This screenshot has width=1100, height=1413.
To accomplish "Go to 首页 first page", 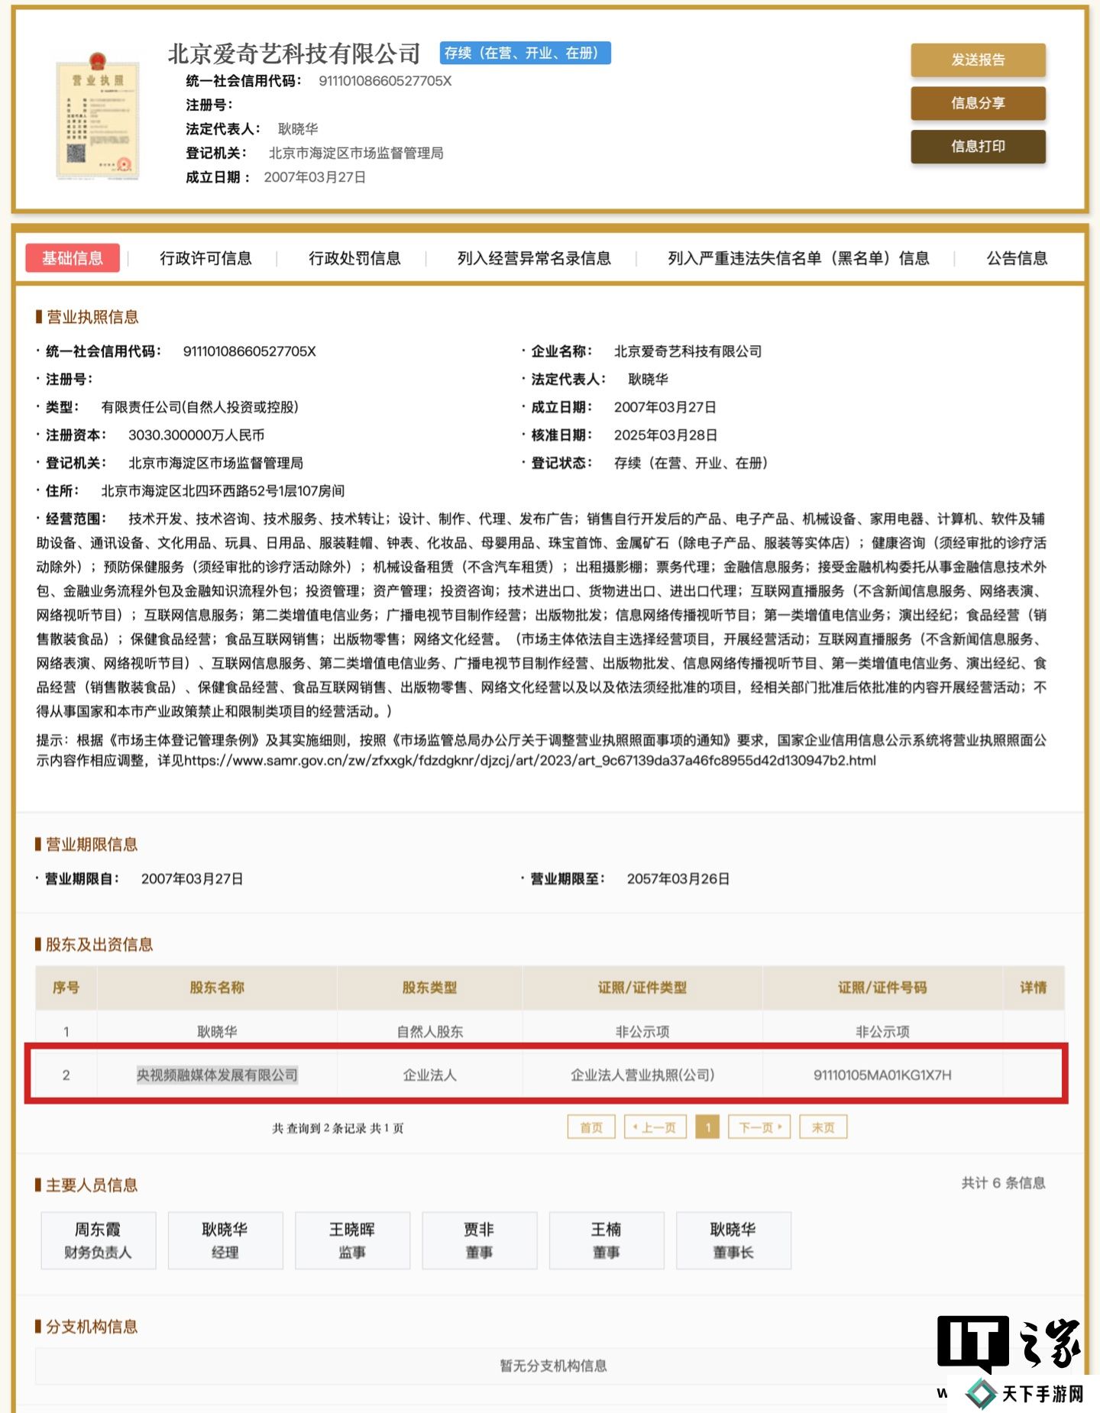I will pos(591,1127).
